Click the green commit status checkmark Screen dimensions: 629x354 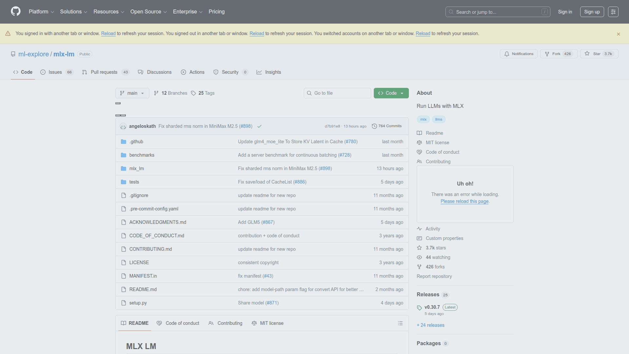tap(259, 126)
